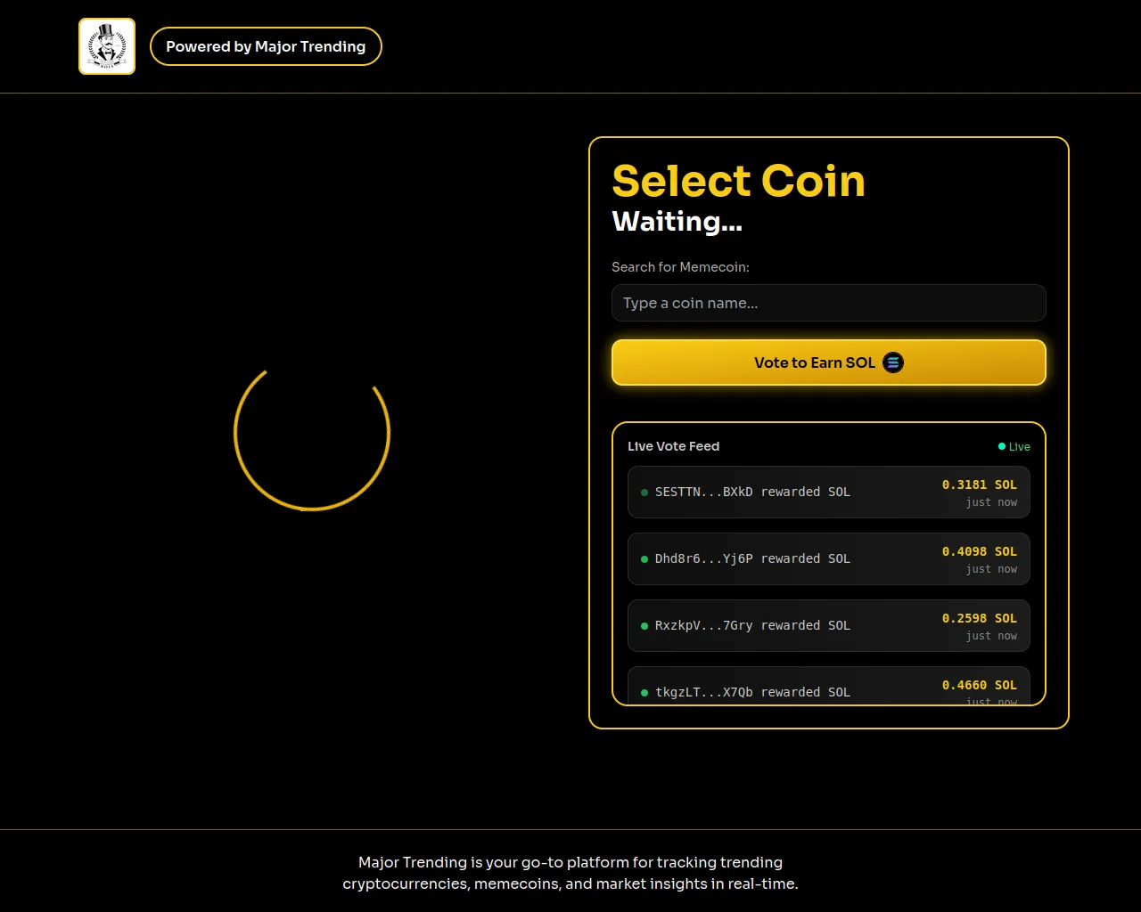Click green dot beside SESTTN...BXkD entry

tap(644, 492)
